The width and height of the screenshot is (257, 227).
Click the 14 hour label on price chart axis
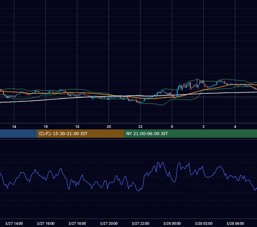(x=14, y=127)
